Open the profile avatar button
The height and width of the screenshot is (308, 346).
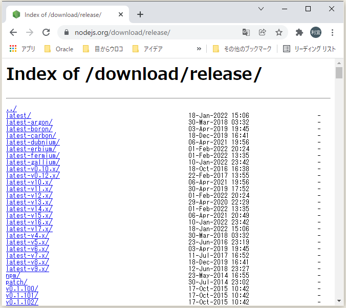(316, 32)
